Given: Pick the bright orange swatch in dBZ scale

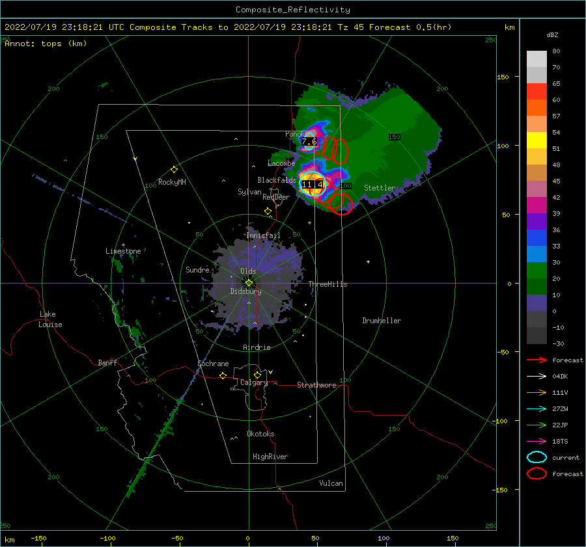Looking at the screenshot, I should (x=537, y=108).
